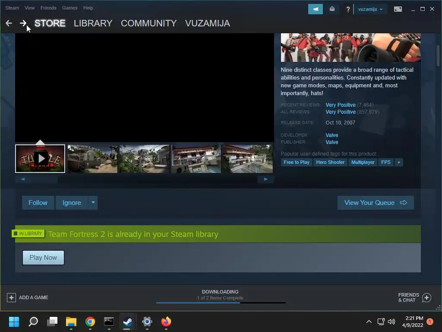Select the third screenshot thumbnail
Image resolution: width=442 pixels, height=332 pixels.
pyautogui.click(x=144, y=159)
